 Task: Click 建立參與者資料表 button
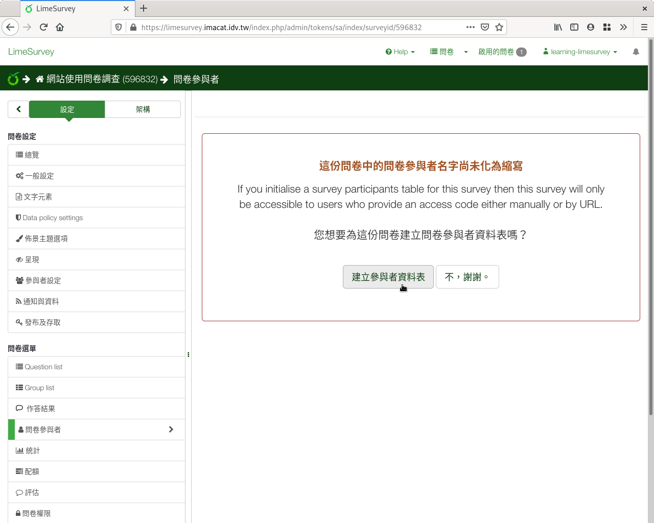(x=388, y=277)
